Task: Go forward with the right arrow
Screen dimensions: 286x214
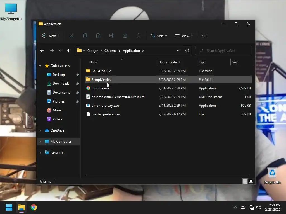Action: coord(52,51)
